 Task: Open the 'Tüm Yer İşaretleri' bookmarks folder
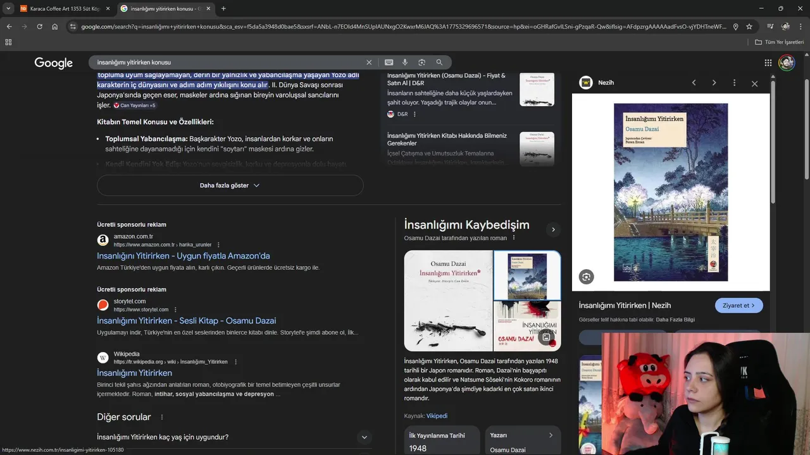coord(780,42)
